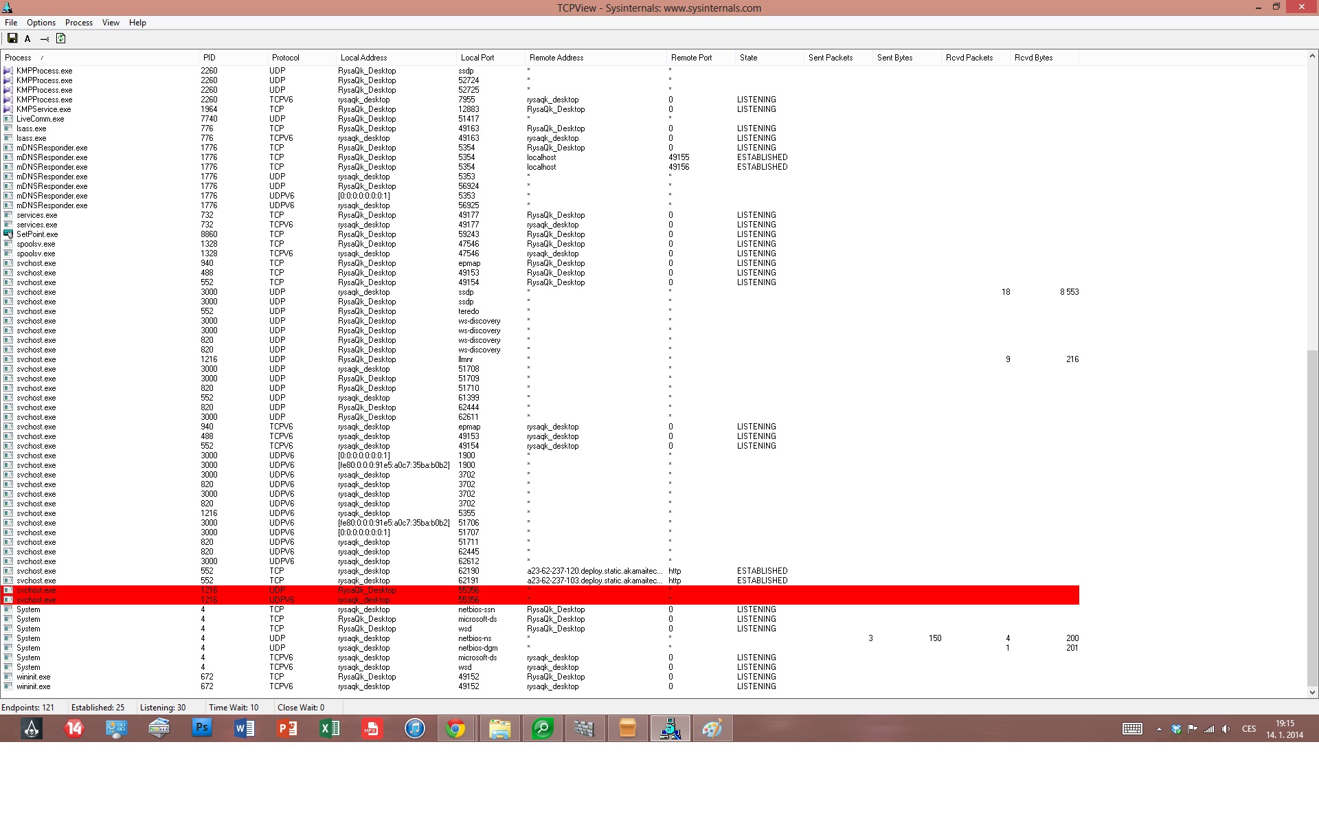The height and width of the screenshot is (819, 1319).
Task: Click the SetPoint.exe process icon
Action: (x=8, y=234)
